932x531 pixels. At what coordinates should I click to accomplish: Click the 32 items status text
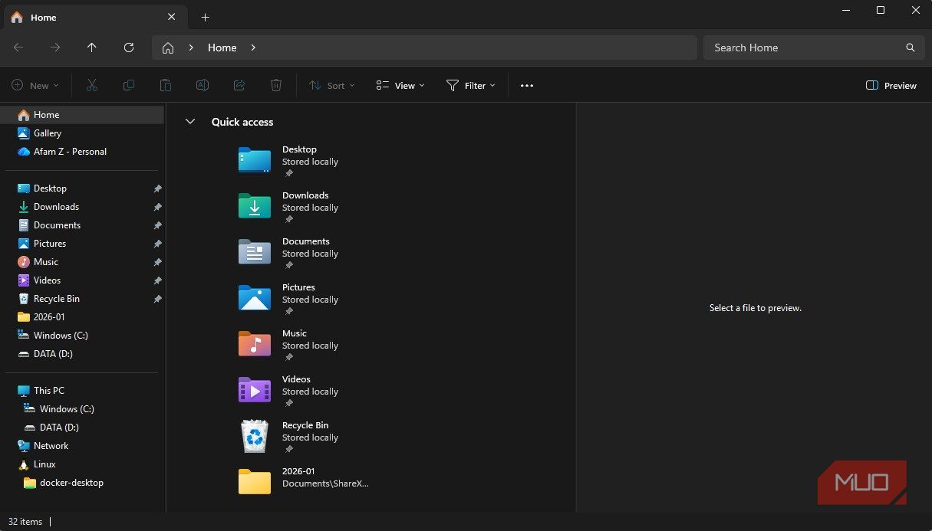pos(25,522)
